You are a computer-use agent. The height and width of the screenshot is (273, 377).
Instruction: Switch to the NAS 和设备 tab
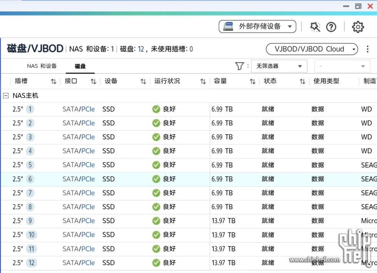pyautogui.click(x=42, y=66)
